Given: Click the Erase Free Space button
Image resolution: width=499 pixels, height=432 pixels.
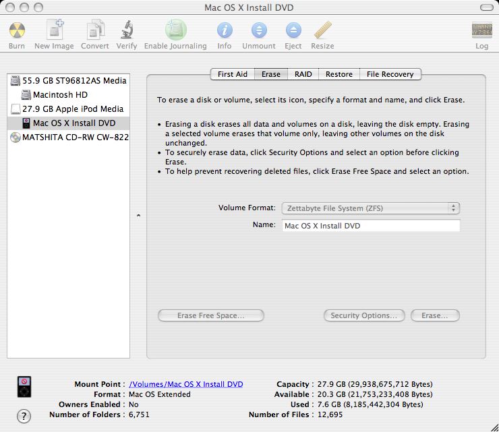Looking at the screenshot, I should tap(211, 315).
